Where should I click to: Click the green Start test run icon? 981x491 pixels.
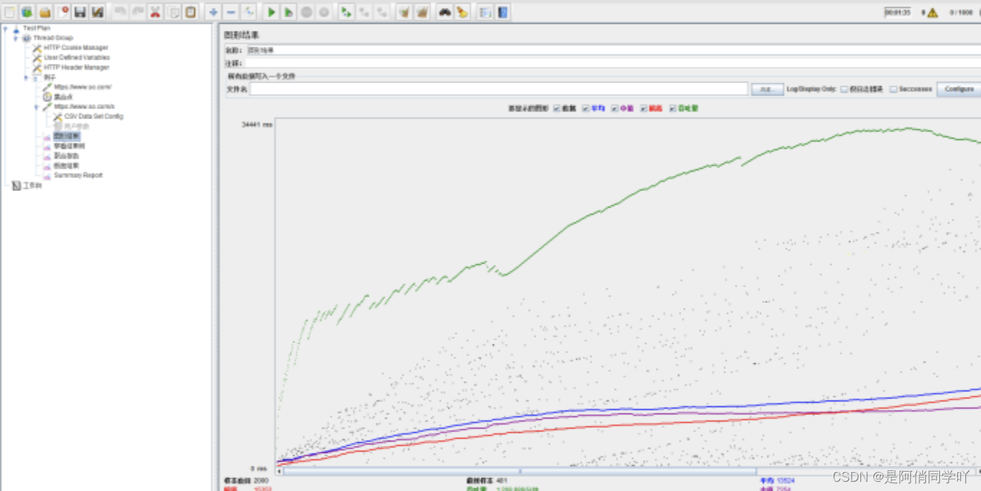[271, 12]
